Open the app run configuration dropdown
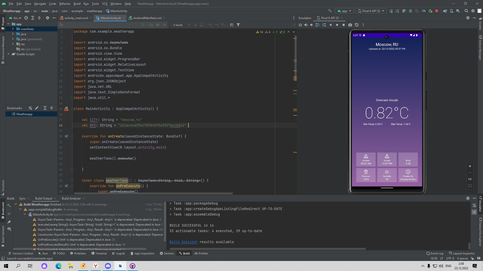483x271 pixels. (344, 11)
